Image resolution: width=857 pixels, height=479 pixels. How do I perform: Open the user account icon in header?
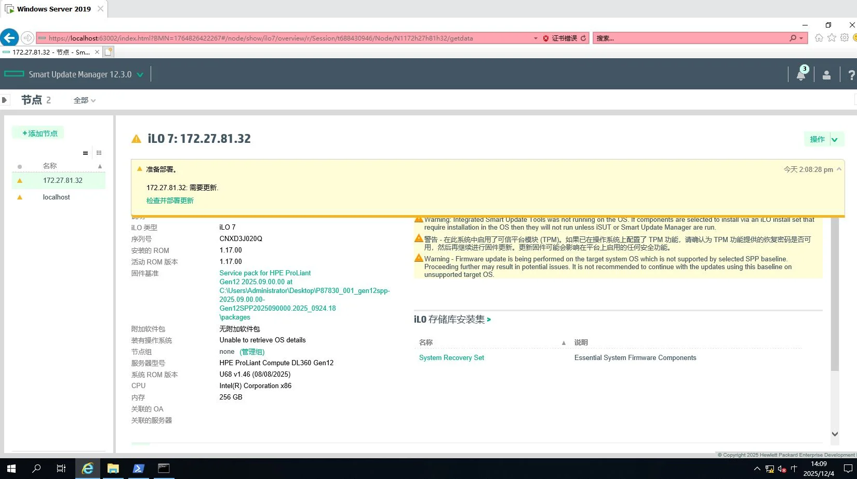pyautogui.click(x=826, y=75)
